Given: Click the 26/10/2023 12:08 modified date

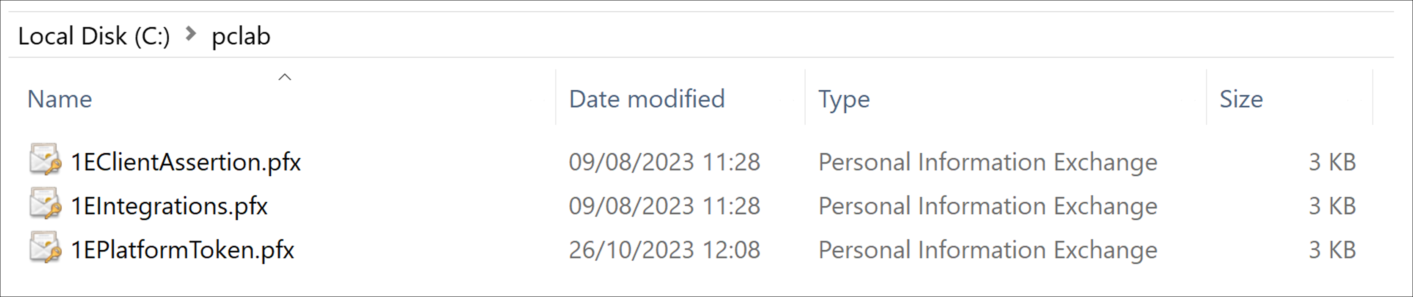Looking at the screenshot, I should tap(664, 250).
